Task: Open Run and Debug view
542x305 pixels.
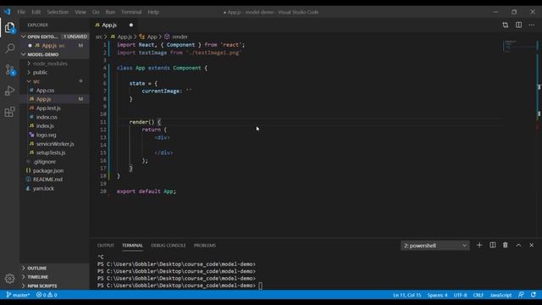Action: point(9,91)
